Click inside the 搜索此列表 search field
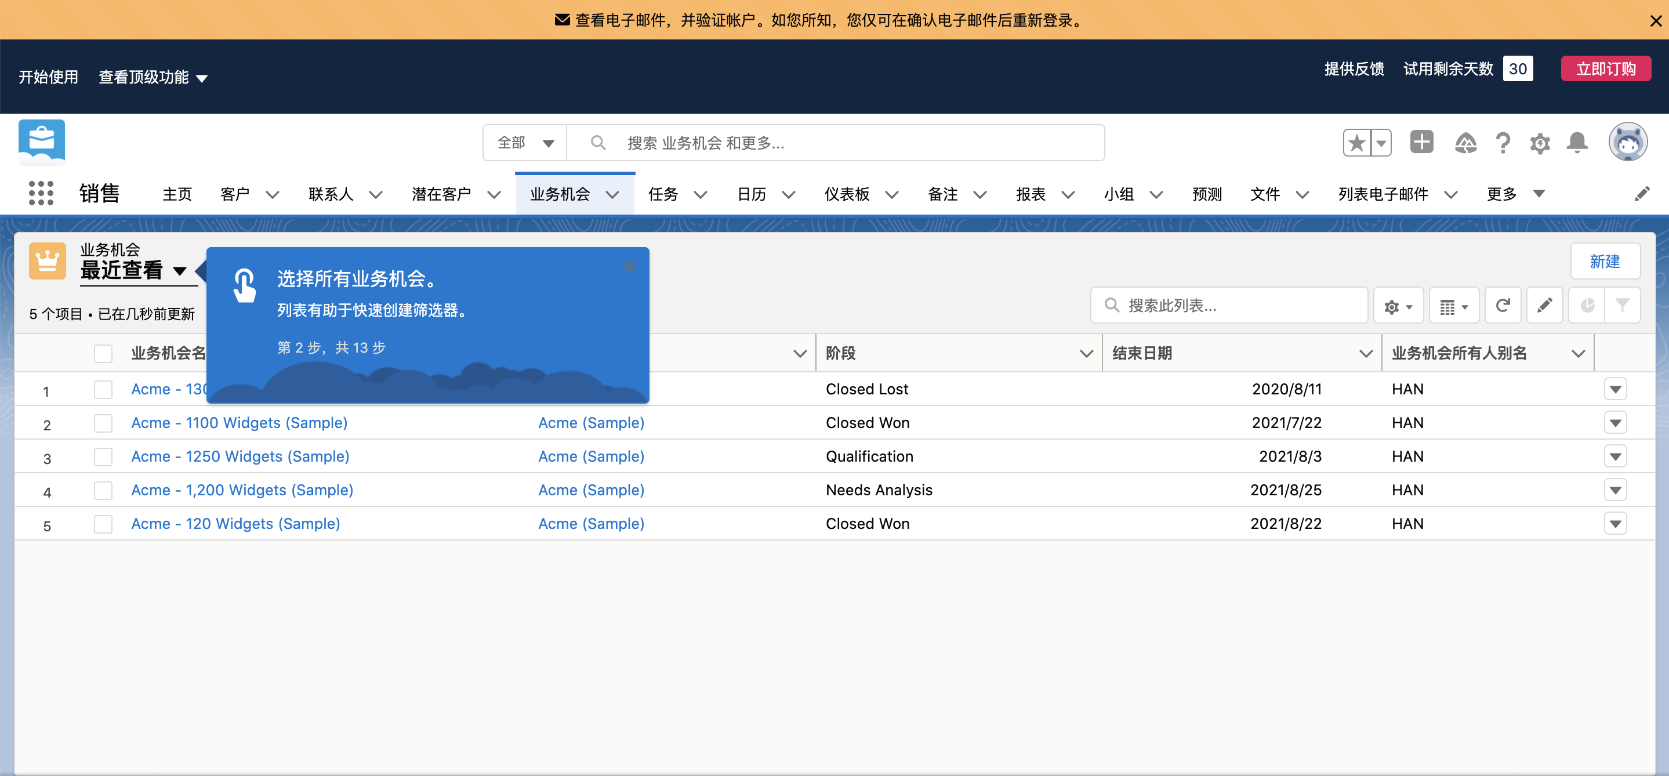The height and width of the screenshot is (776, 1669). [1229, 304]
